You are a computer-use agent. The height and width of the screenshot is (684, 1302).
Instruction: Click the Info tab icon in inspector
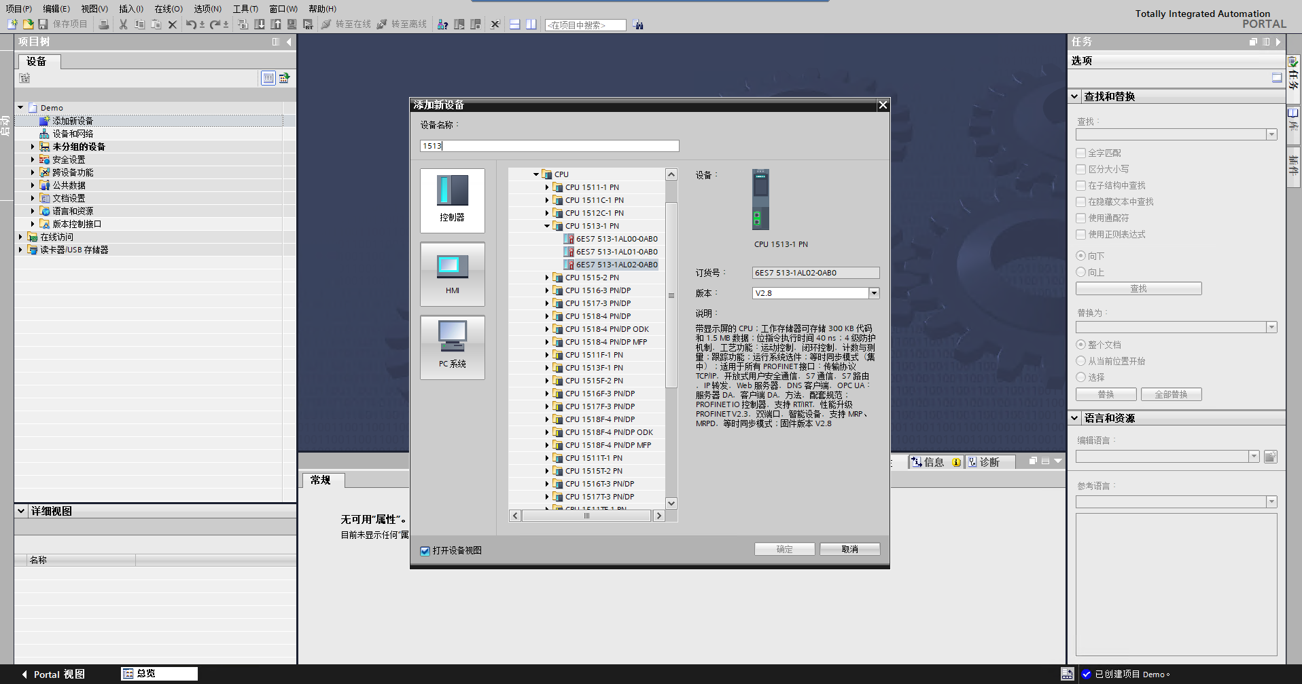tap(917, 462)
